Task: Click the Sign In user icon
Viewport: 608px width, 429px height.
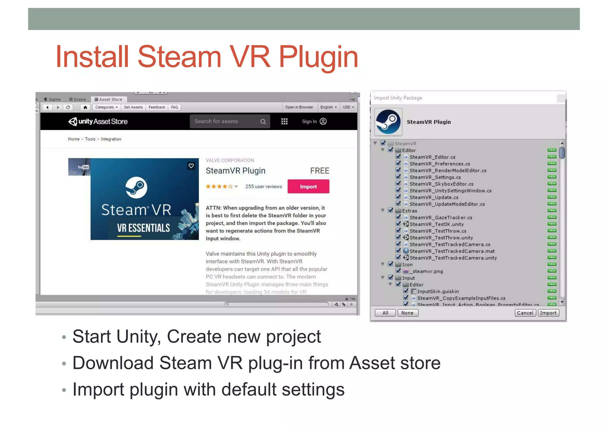Action: click(323, 121)
